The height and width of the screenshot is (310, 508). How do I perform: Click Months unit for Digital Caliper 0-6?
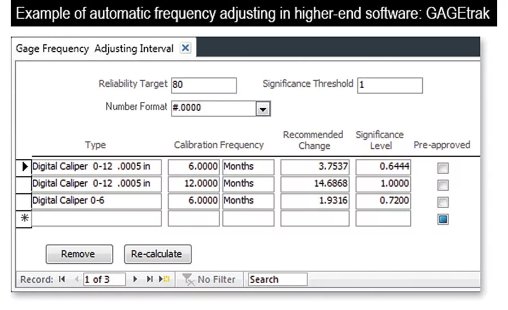(248, 201)
